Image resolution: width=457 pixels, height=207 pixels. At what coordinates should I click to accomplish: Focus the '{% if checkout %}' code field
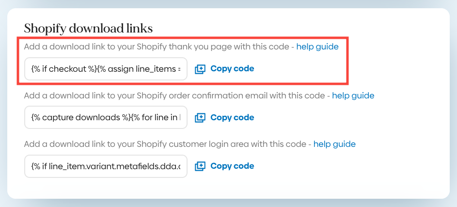(106, 69)
